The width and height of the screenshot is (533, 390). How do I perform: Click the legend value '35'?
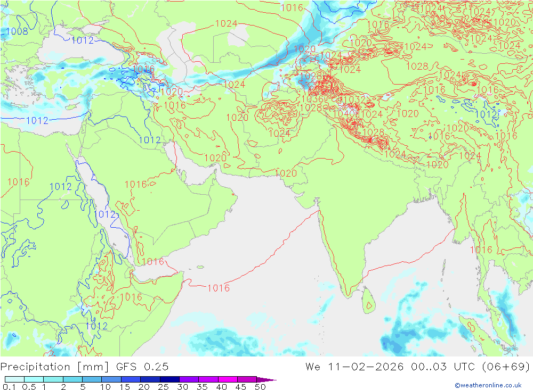pos(202,387)
